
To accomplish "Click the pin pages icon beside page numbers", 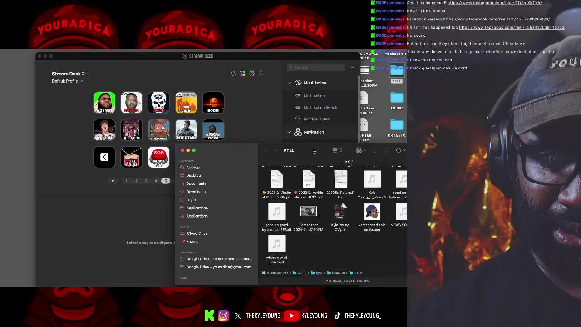I will [x=113, y=181].
